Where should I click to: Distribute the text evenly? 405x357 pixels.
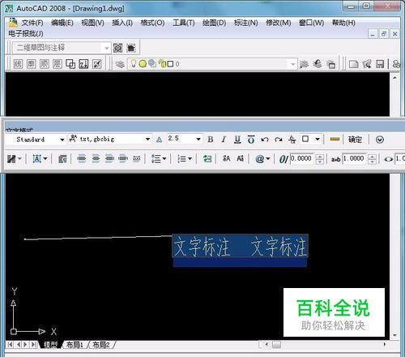pyautogui.click(x=137, y=159)
